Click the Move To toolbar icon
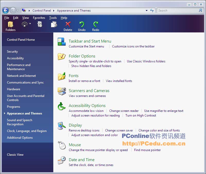Viewport: 206px width, 174px height. pos(40,24)
